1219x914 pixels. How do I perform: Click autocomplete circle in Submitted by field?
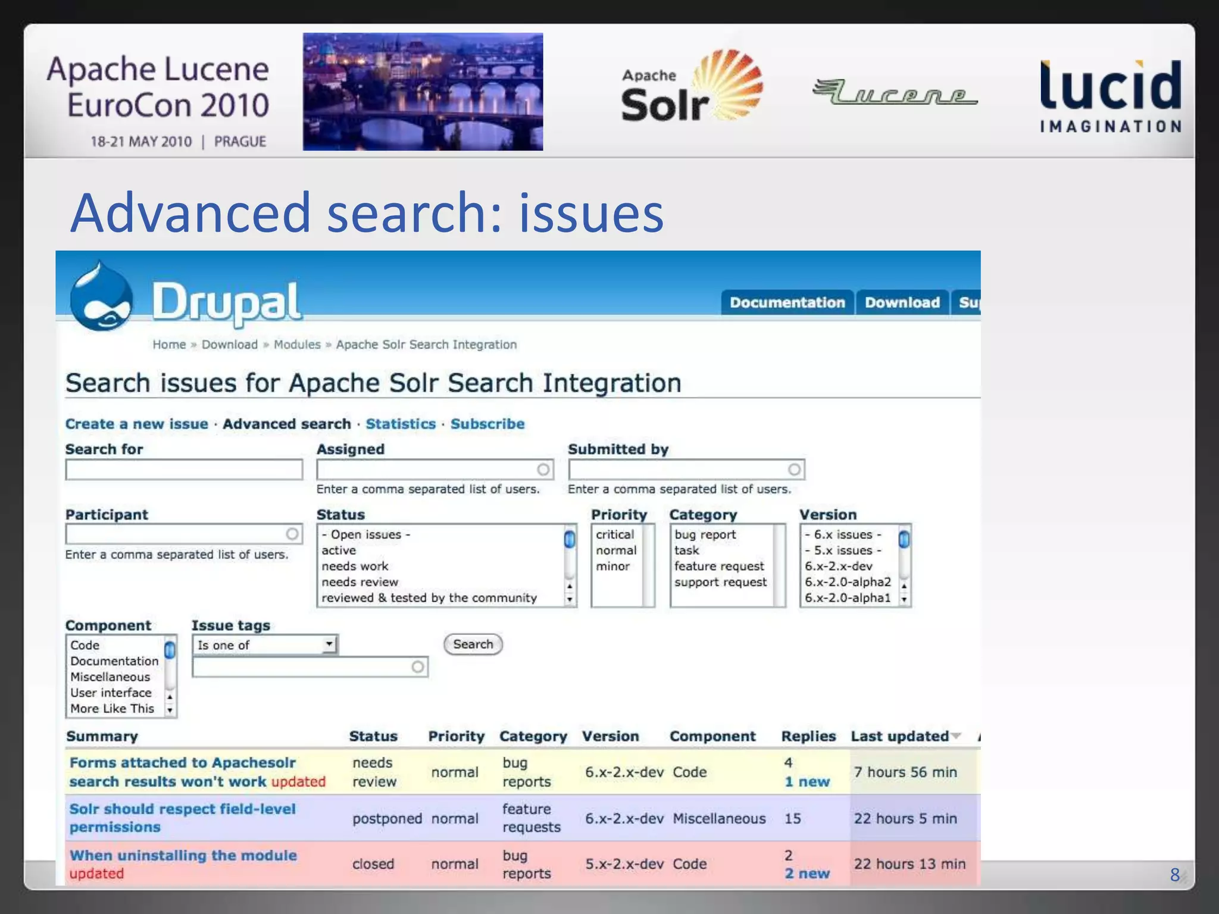point(795,469)
